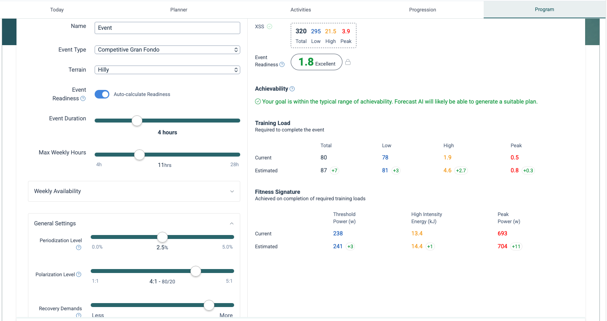Image resolution: width=607 pixels, height=321 pixels.
Task: Click help icon under Recovery Demands
Action: tap(79, 315)
